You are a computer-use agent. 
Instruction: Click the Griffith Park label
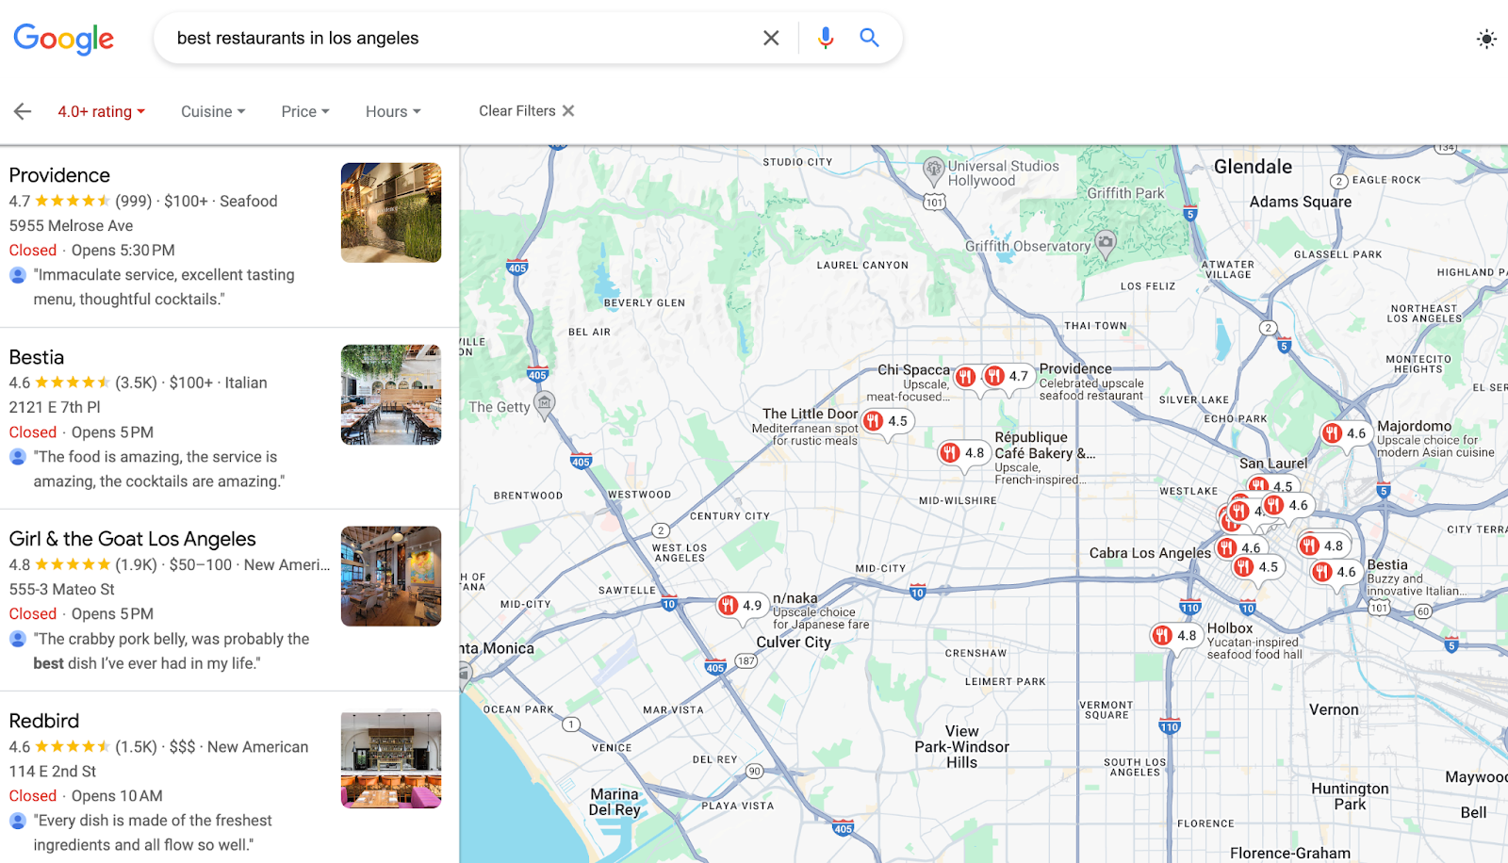coord(1125,193)
